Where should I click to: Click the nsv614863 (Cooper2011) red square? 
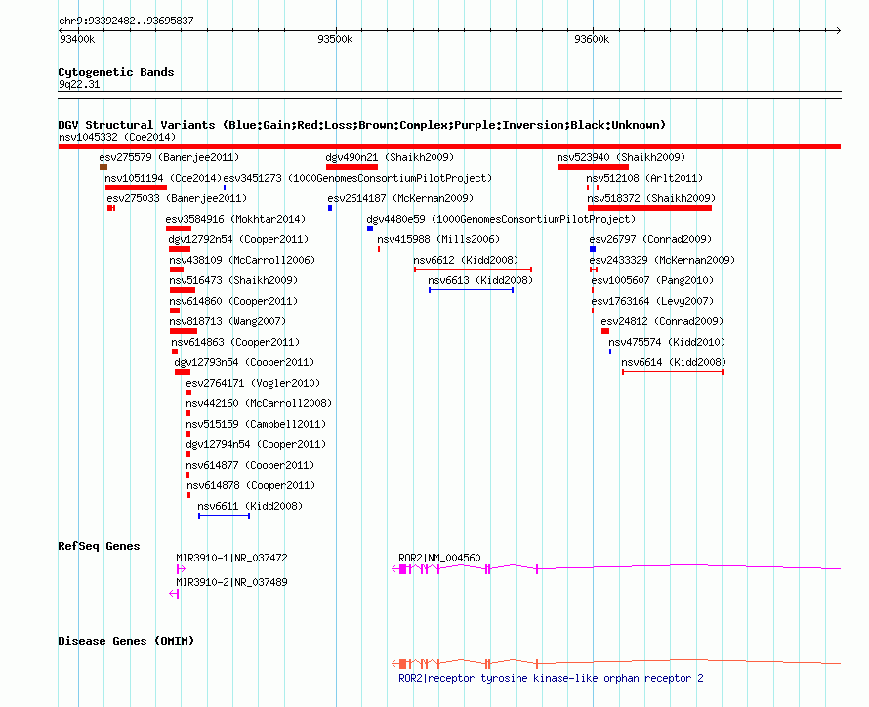pos(175,352)
